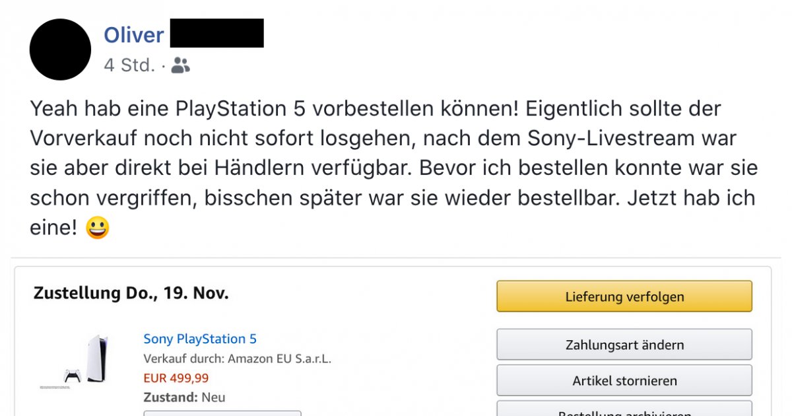Click the 4 Std. post timestamp
Viewport: 792px width, 416px height.
(129, 65)
